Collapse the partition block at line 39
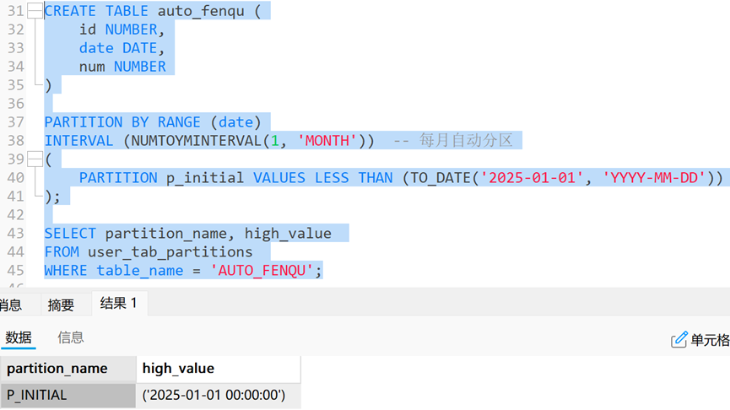The image size is (730, 410). tap(34, 159)
